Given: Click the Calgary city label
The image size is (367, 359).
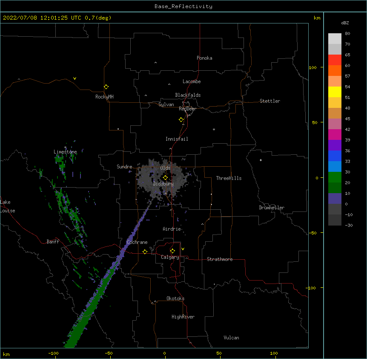Looking at the screenshot, I should [170, 257].
